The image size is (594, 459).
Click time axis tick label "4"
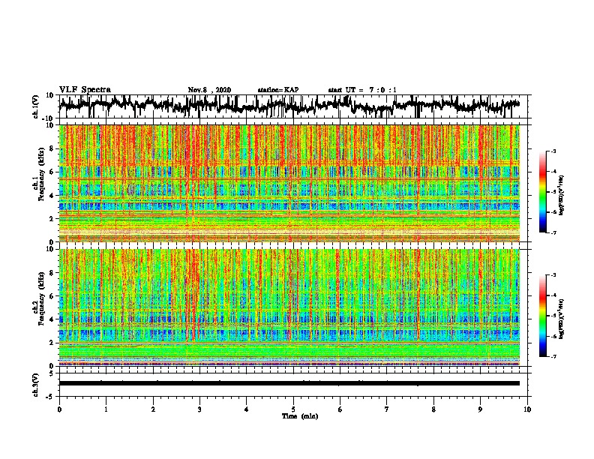(247, 409)
